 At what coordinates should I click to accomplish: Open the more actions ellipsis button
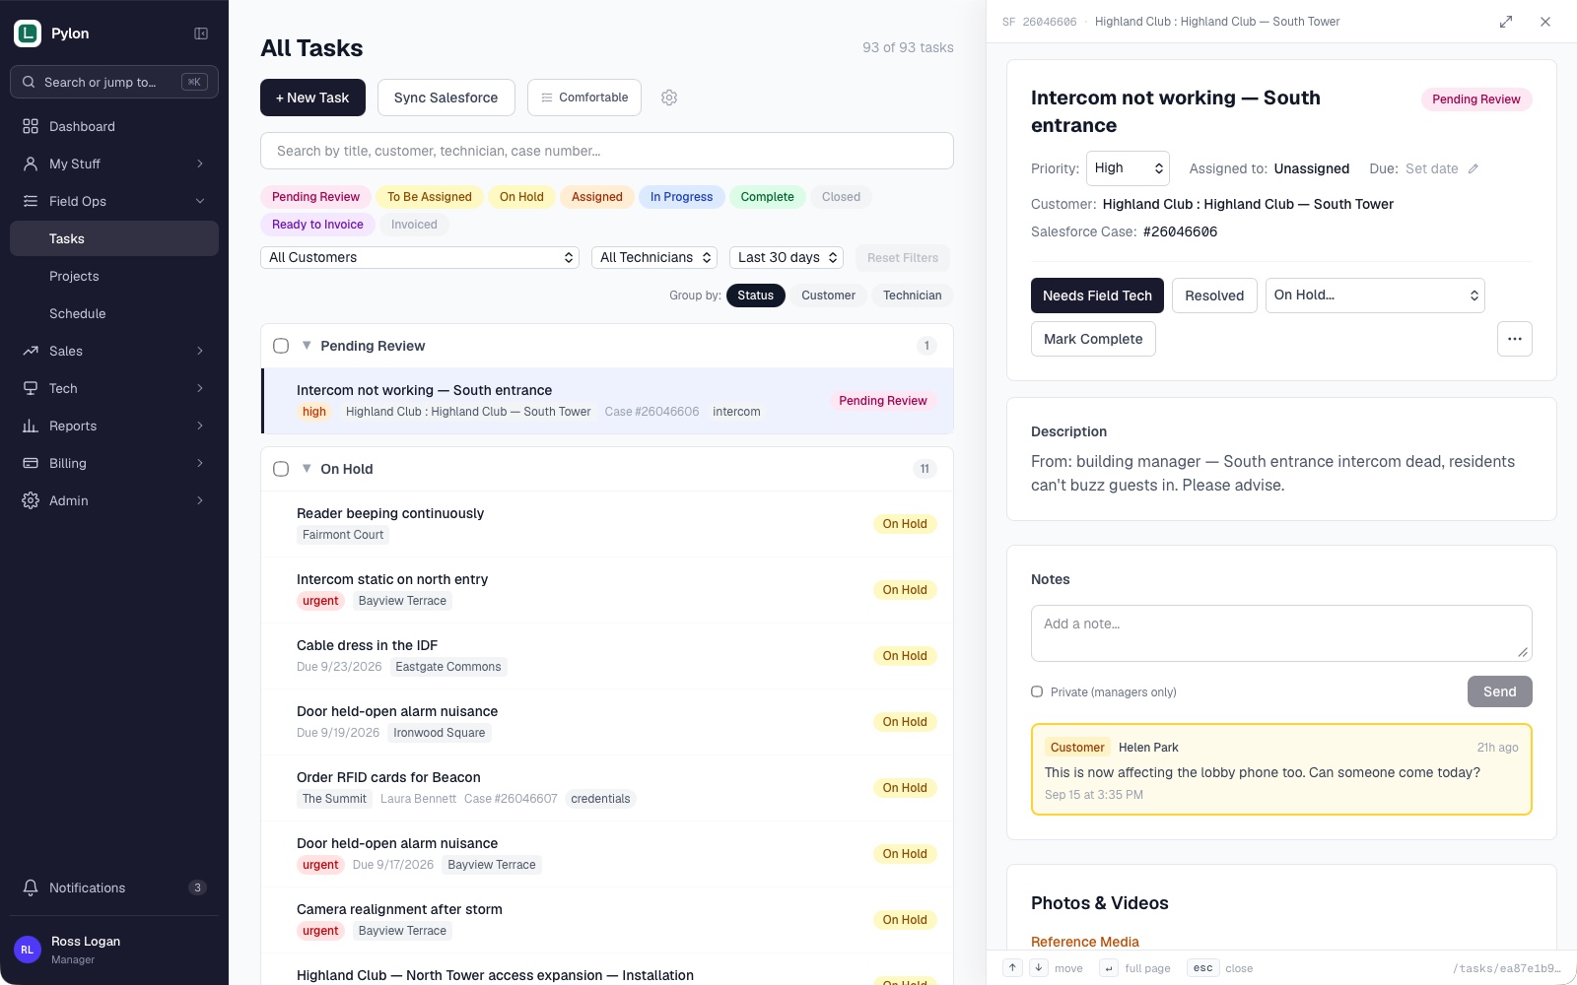(x=1515, y=339)
